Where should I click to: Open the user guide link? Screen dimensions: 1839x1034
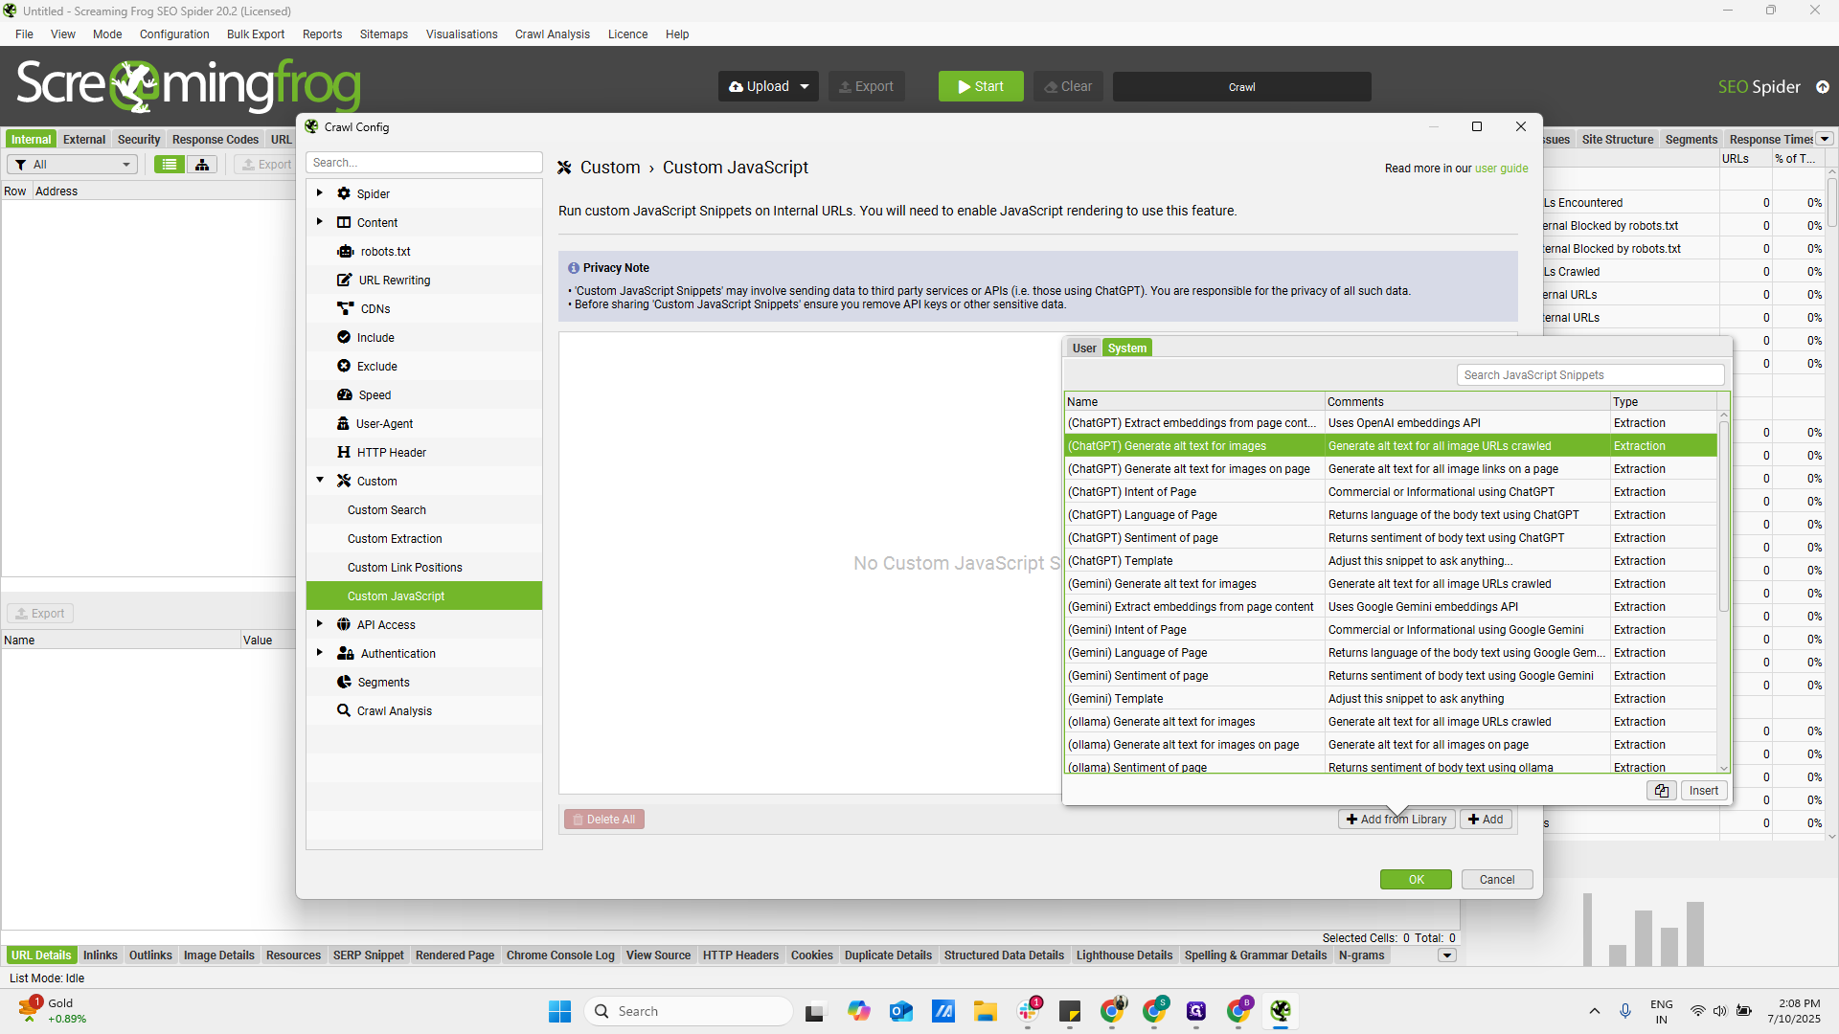(x=1501, y=169)
